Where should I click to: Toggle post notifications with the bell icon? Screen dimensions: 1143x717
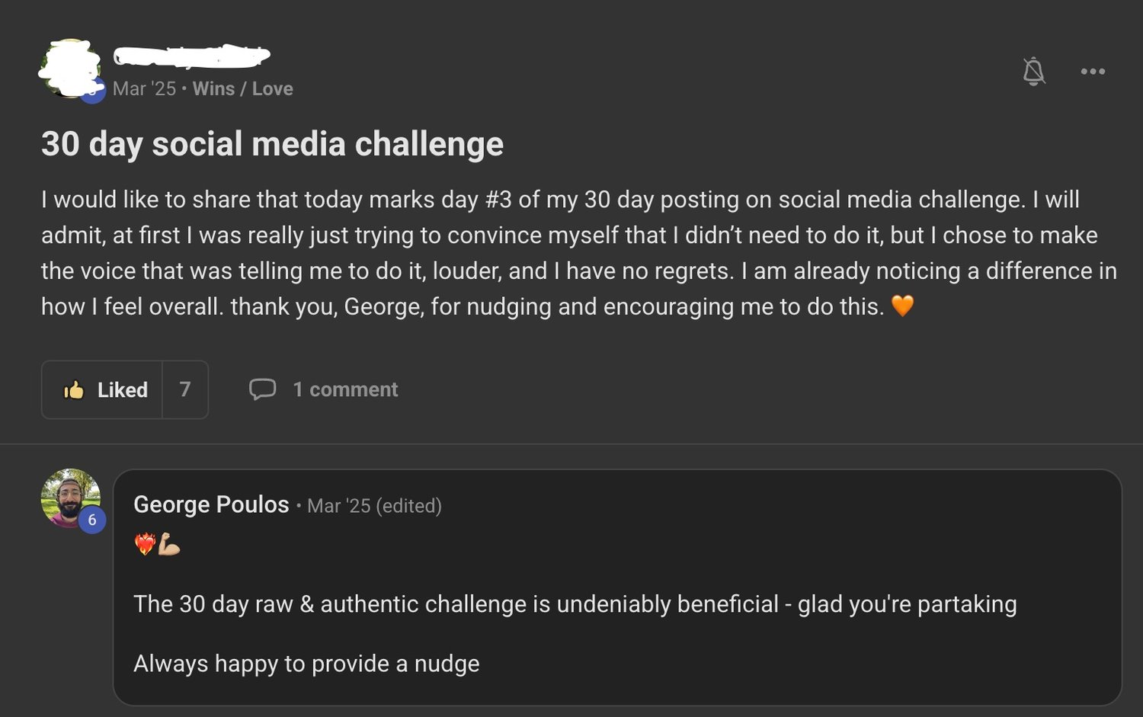[x=1033, y=72]
